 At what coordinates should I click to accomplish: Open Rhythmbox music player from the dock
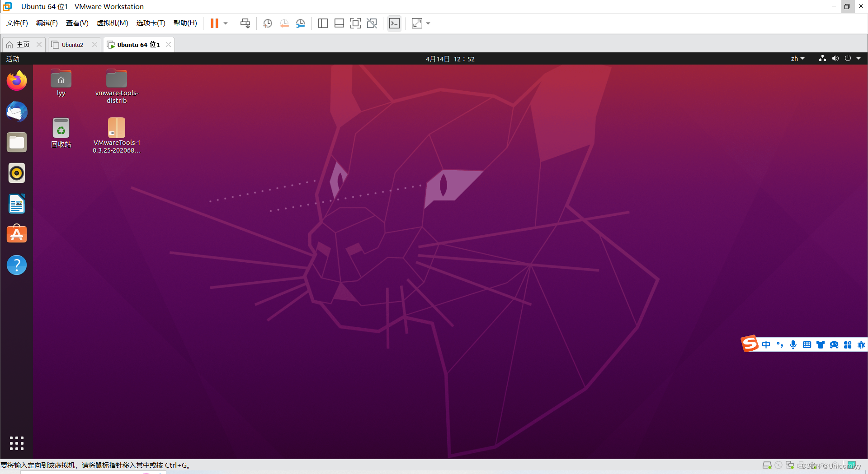17,173
